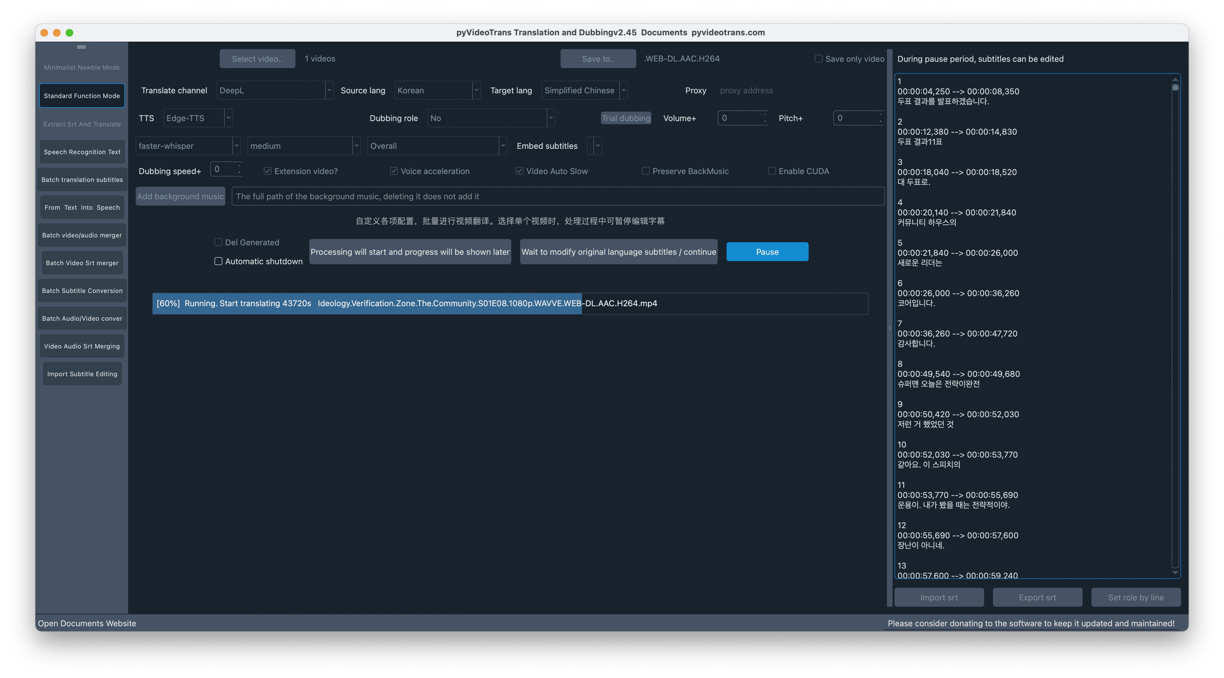
Task: Click the Save to.. button
Action: pyautogui.click(x=598, y=59)
